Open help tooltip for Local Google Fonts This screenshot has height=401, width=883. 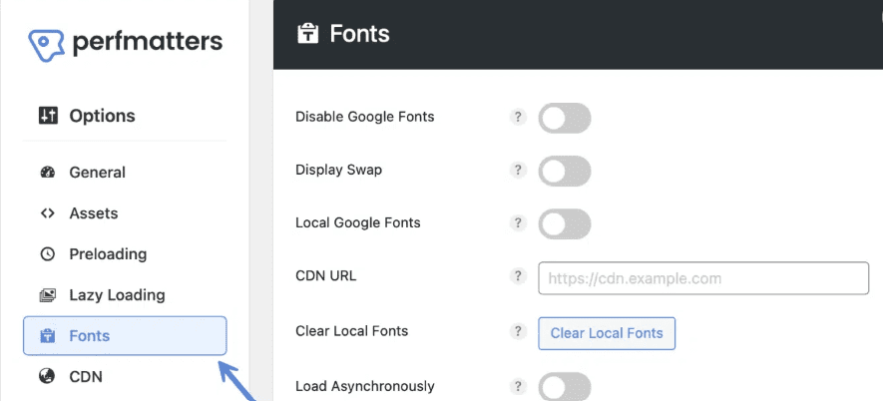pyautogui.click(x=518, y=223)
